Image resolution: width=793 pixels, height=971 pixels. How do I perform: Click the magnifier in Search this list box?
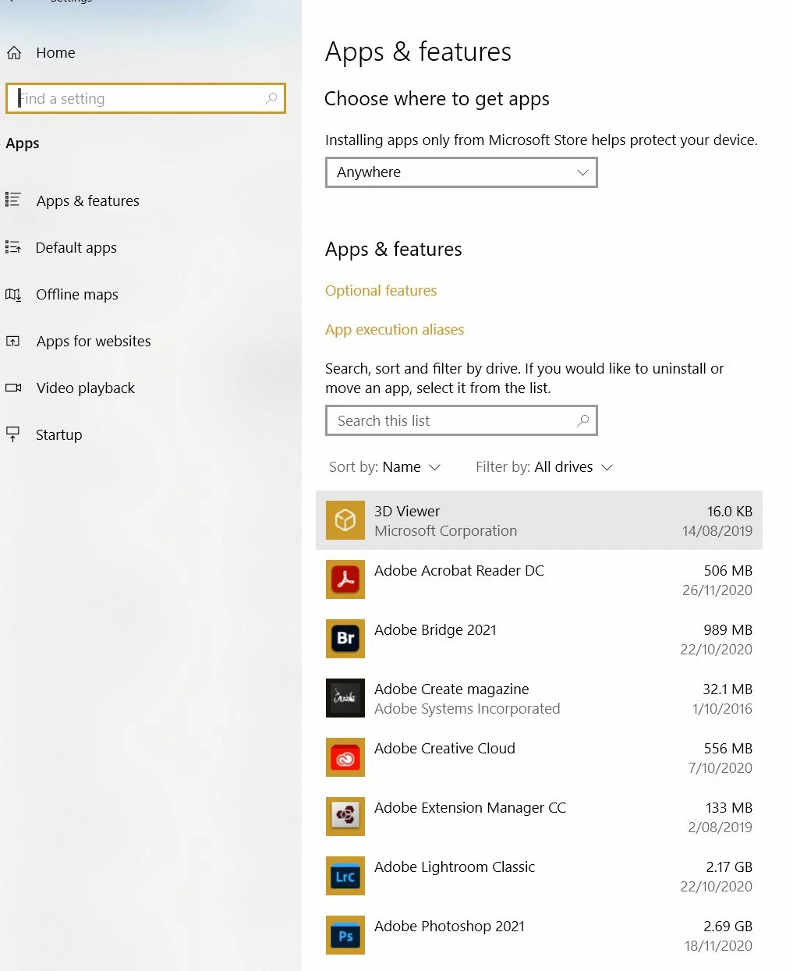tap(582, 420)
